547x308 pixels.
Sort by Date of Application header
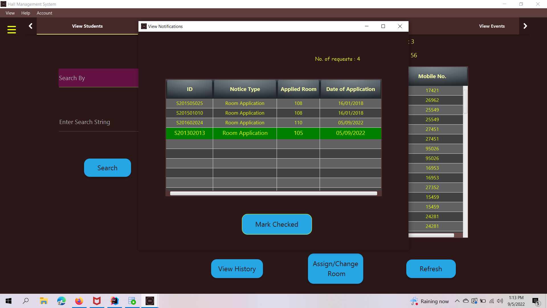pyautogui.click(x=350, y=89)
